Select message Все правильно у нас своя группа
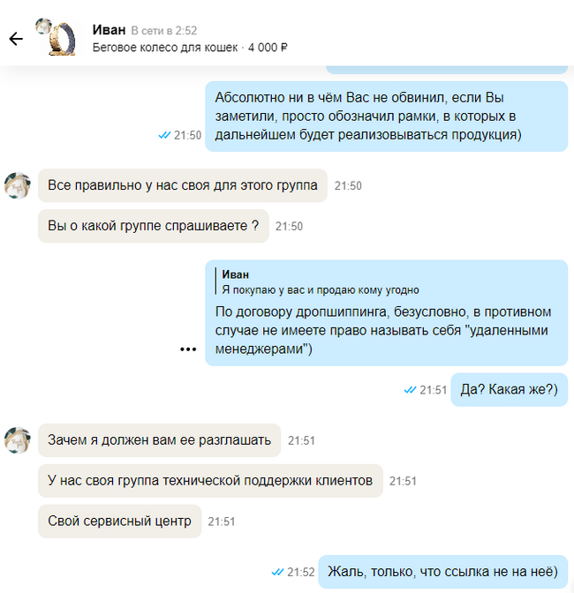 pos(183,185)
